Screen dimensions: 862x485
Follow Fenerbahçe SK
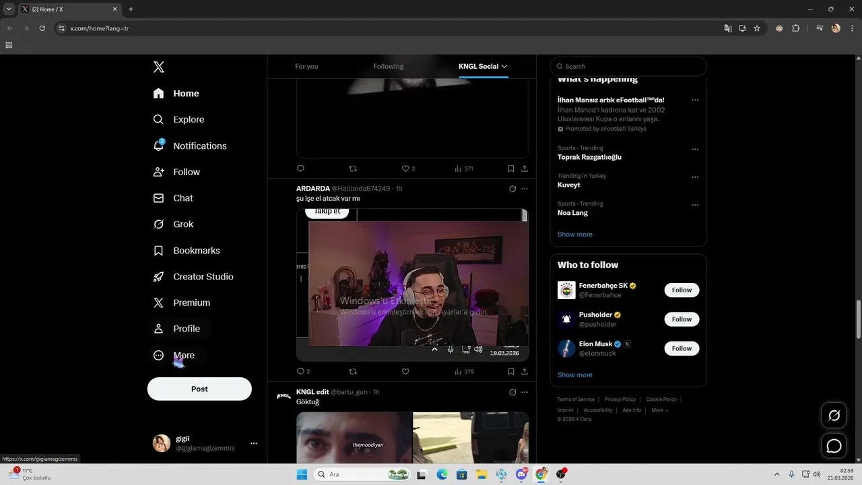682,290
